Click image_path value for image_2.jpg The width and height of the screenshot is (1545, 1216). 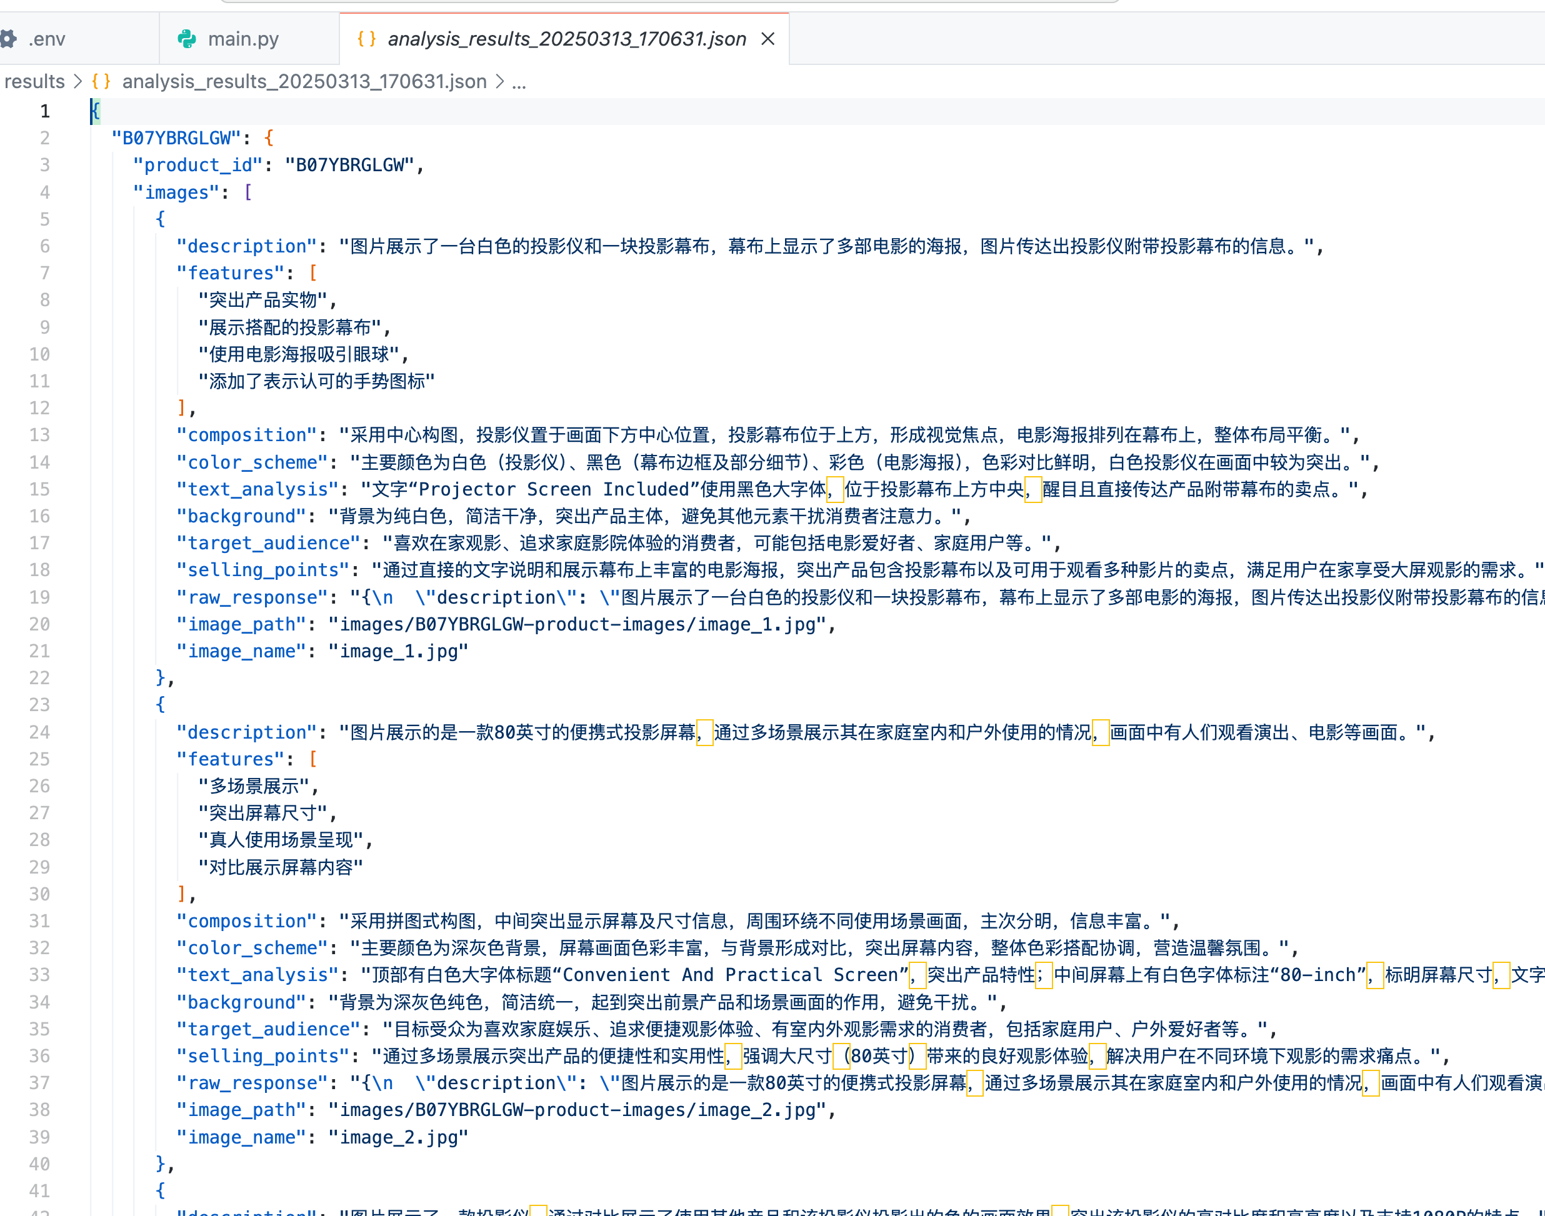pos(580,1109)
